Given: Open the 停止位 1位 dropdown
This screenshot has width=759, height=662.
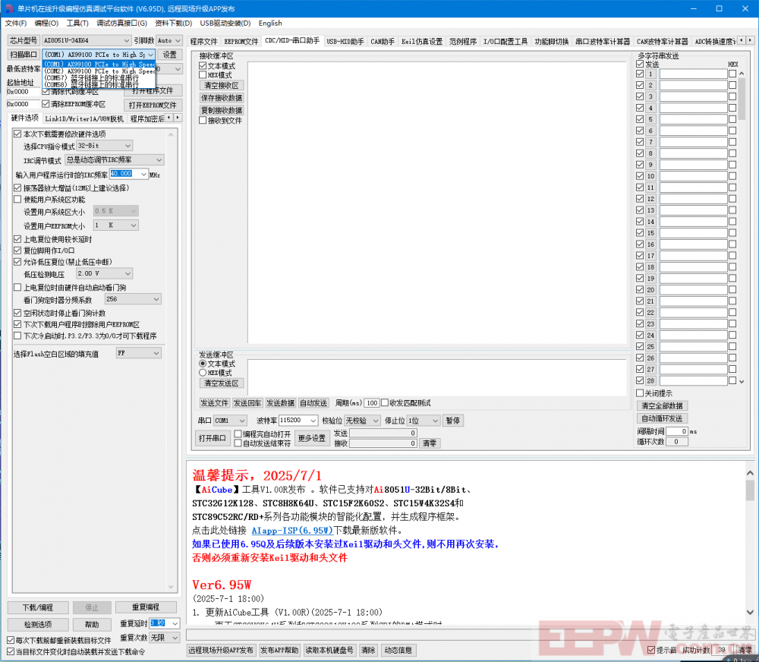Looking at the screenshot, I should (435, 421).
